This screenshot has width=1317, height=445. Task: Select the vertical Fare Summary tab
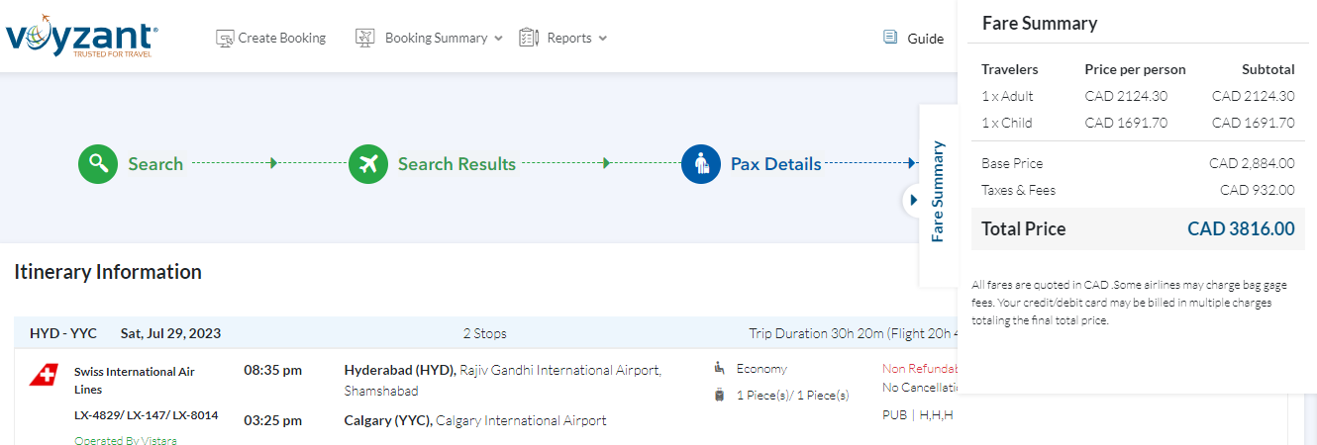pyautogui.click(x=938, y=192)
